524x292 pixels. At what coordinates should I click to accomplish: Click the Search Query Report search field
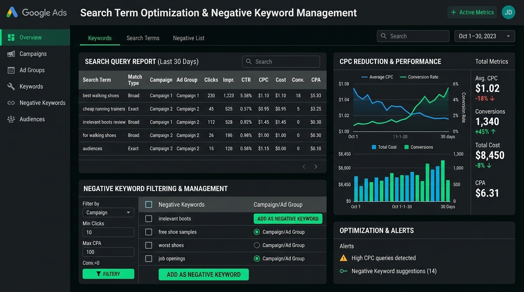281,62
